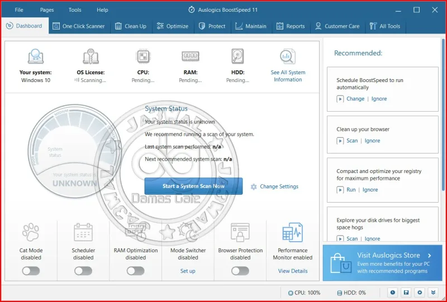Click the OS License key icon
447x302 pixels.
tap(91, 56)
